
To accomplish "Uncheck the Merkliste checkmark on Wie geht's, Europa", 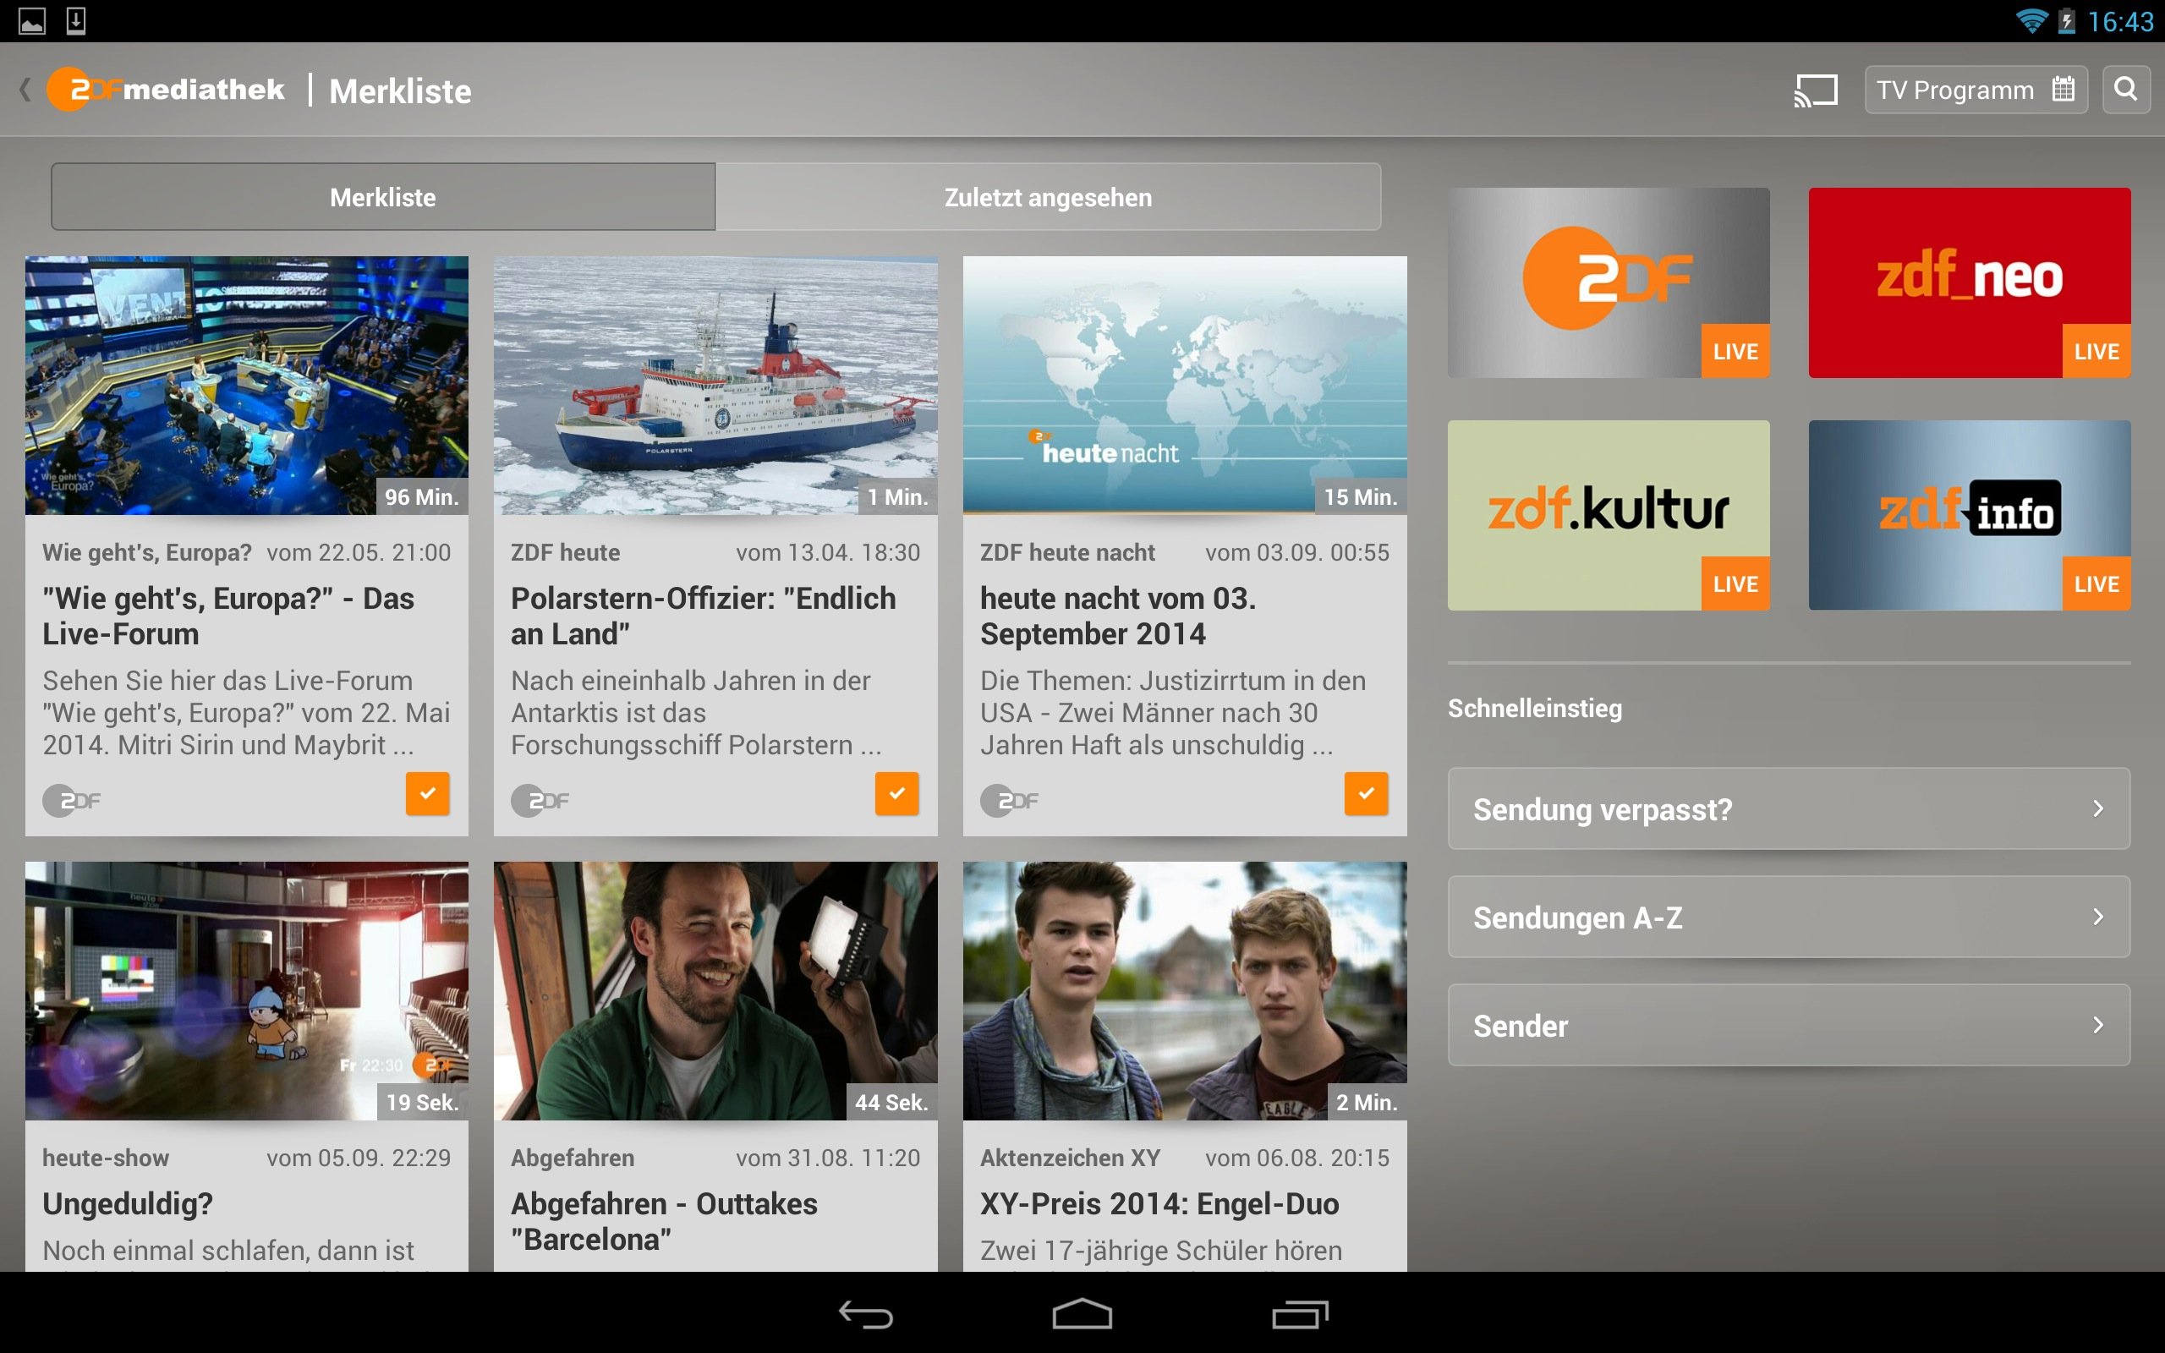I will (428, 793).
